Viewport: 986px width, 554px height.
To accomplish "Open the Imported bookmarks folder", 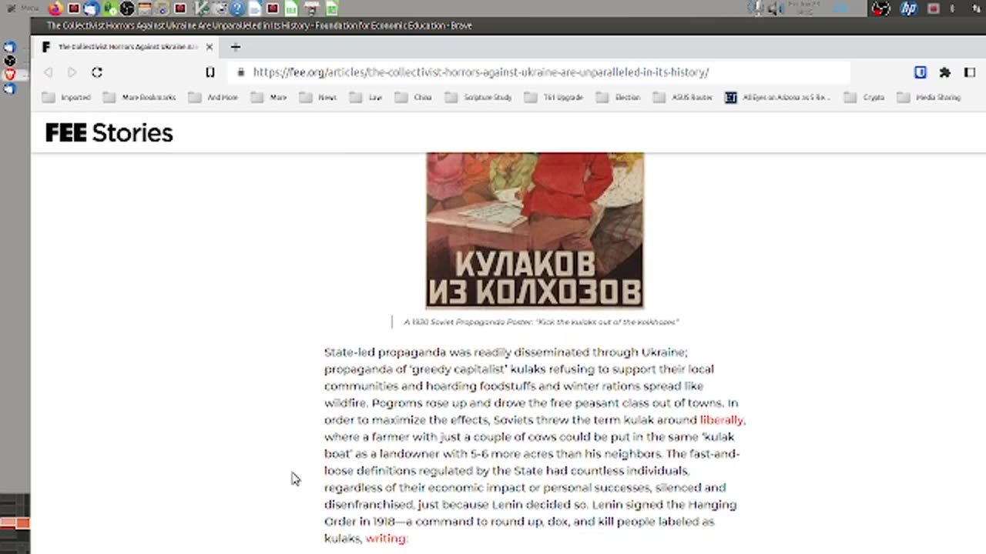I will click(x=66, y=98).
